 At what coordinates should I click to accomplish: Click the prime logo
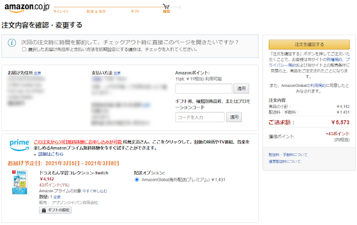pos(20,145)
